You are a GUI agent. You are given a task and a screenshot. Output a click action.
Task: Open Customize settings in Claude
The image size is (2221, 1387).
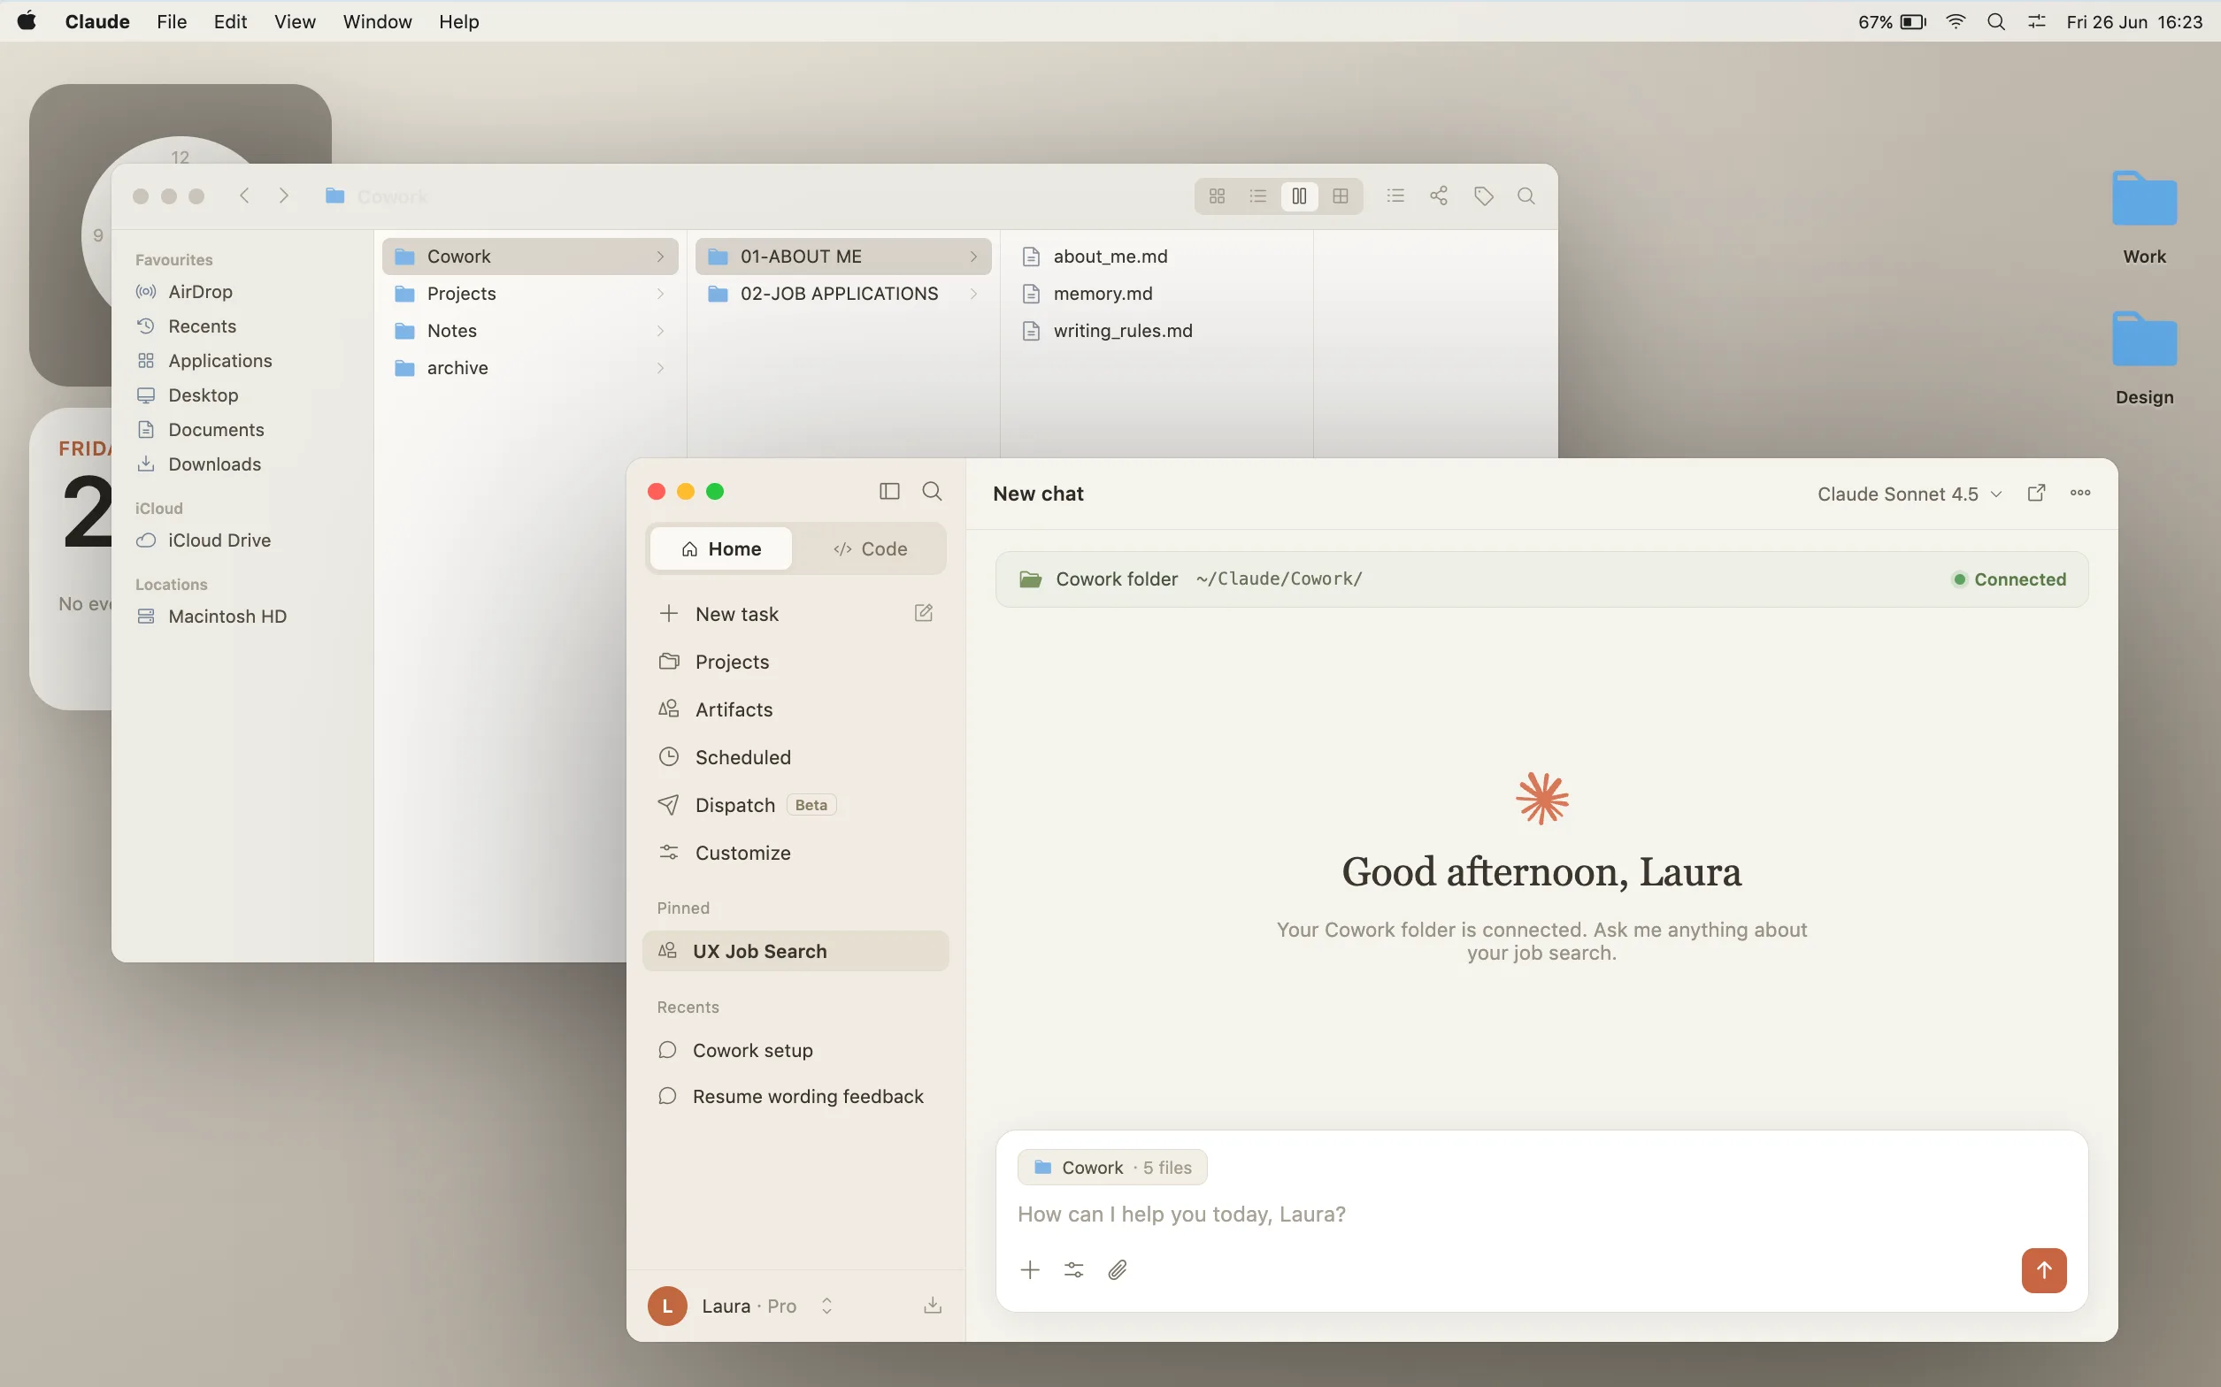pos(795,852)
